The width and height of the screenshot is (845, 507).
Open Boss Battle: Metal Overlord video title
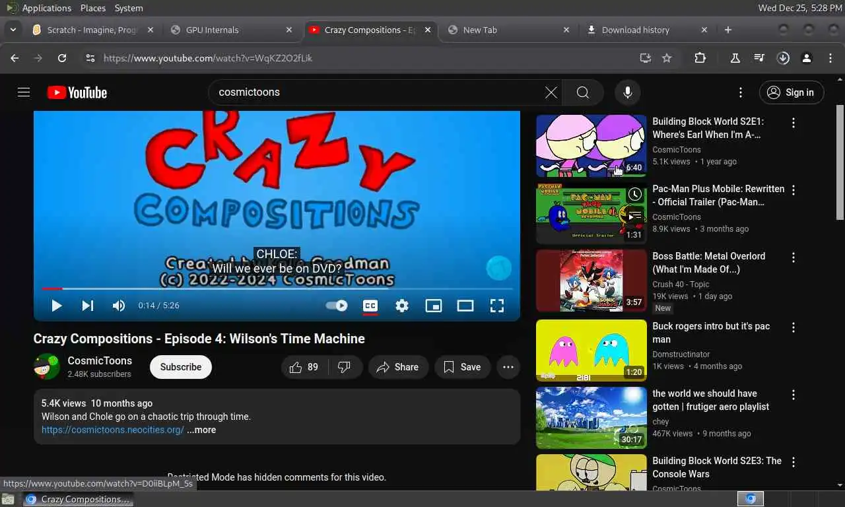coord(709,263)
